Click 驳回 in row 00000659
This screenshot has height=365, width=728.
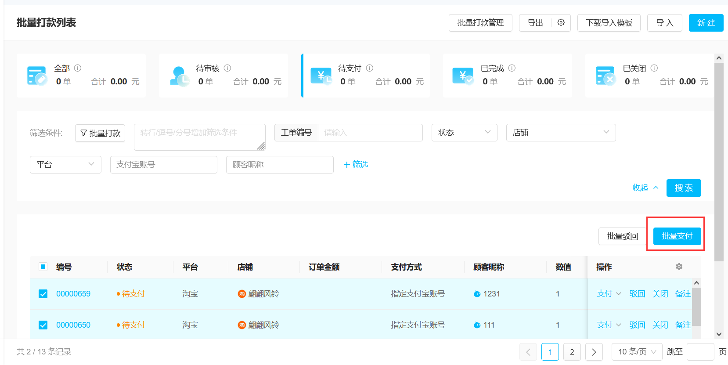click(x=638, y=294)
